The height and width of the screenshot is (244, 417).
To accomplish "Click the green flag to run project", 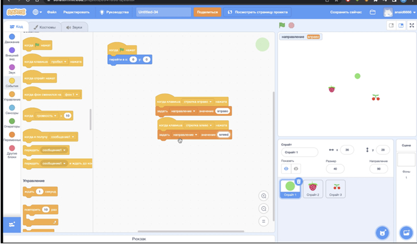I will coord(282,25).
